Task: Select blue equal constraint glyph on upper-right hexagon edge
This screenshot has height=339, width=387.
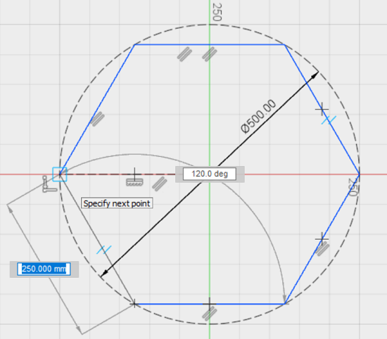Action: pyautogui.click(x=329, y=120)
